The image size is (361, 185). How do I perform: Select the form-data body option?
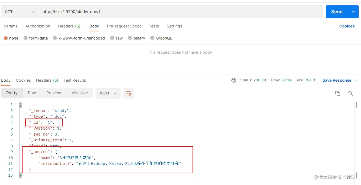(26, 38)
